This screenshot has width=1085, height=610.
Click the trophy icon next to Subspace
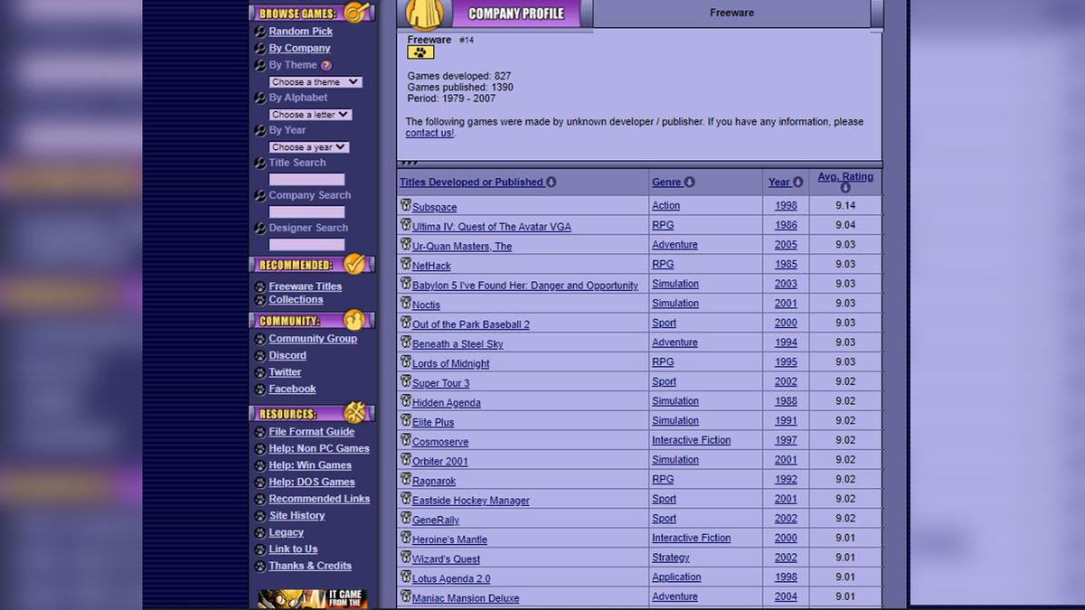coord(406,206)
